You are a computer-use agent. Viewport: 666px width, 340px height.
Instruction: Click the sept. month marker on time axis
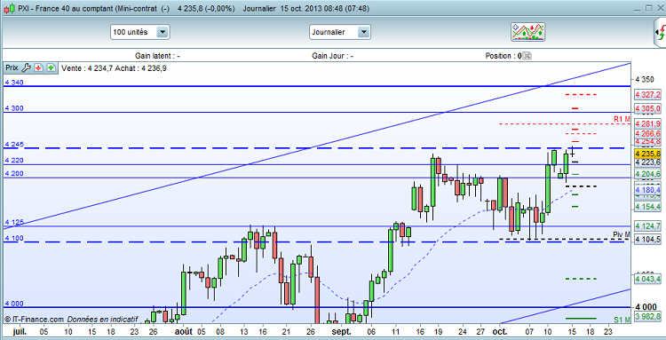tap(343, 331)
